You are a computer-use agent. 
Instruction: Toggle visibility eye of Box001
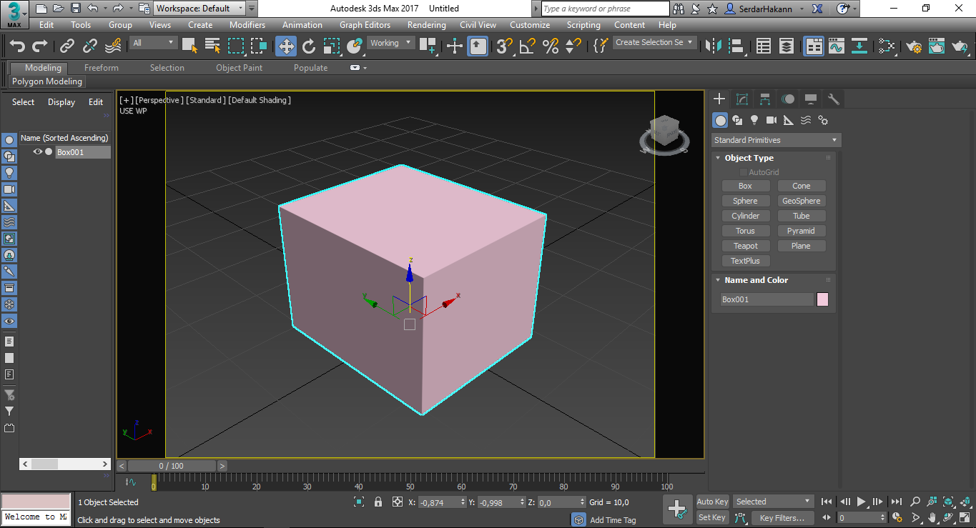click(x=38, y=151)
